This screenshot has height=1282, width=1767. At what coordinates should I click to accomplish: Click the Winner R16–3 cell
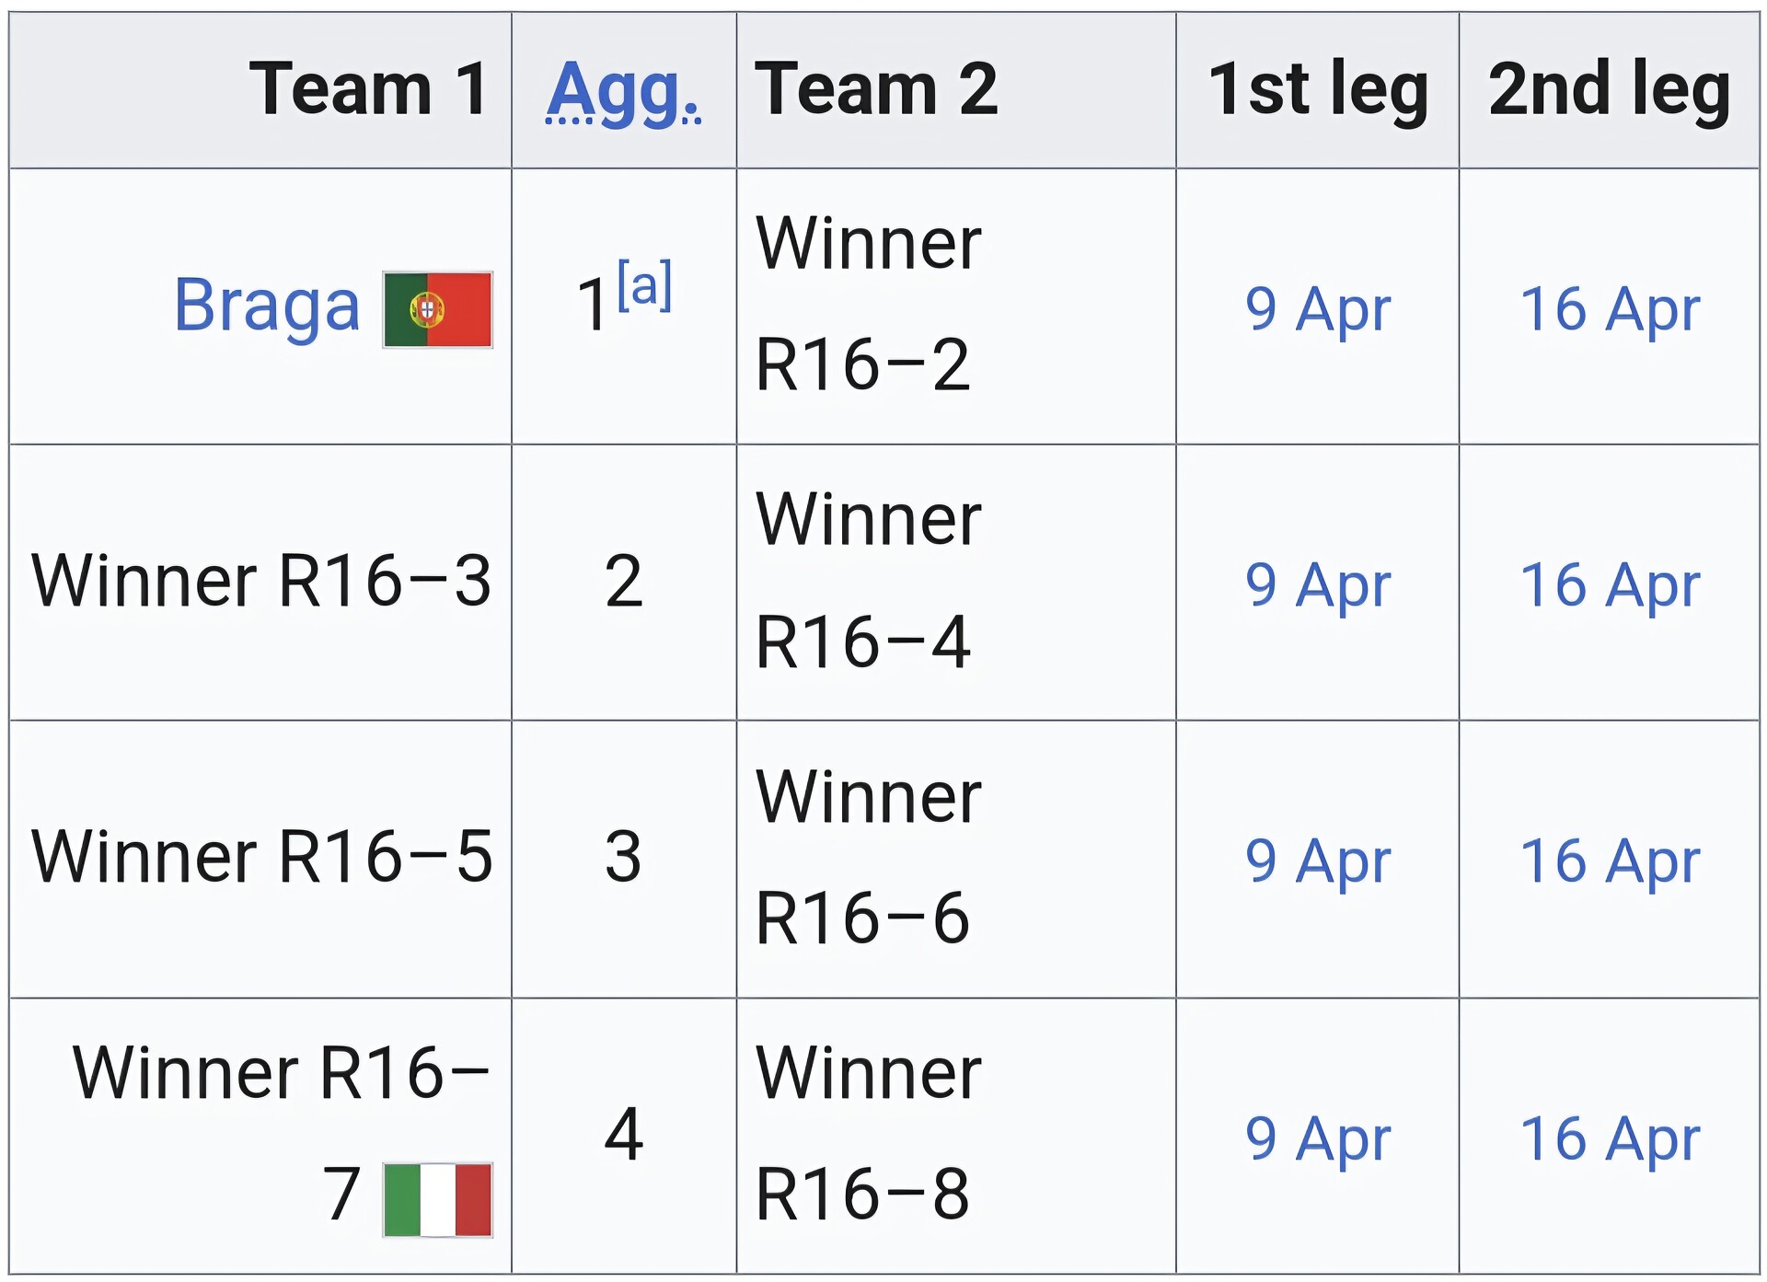pyautogui.click(x=261, y=582)
